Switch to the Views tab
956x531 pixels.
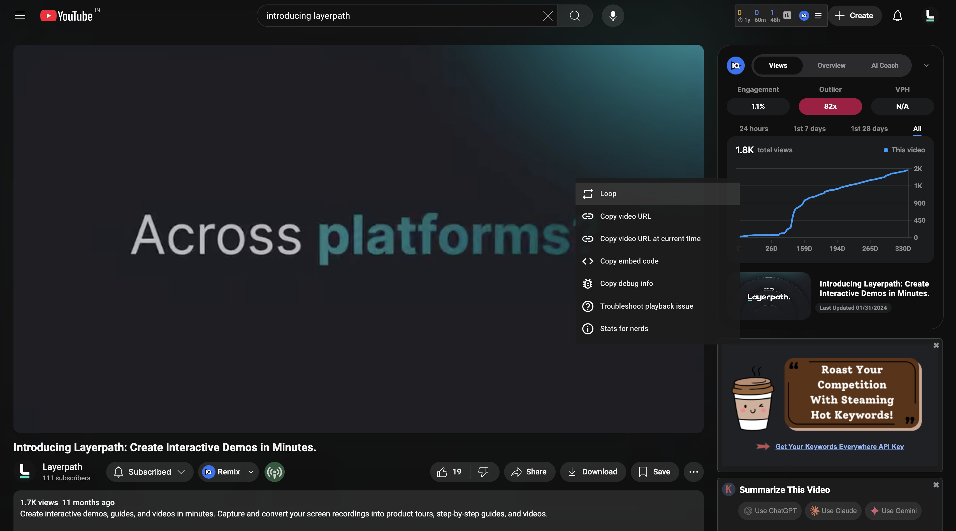778,65
